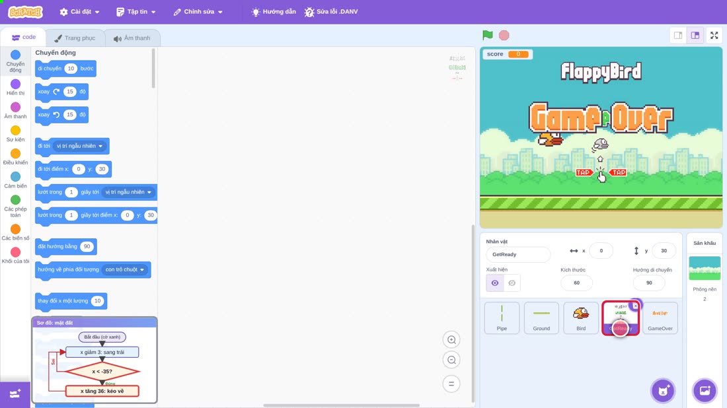The height and width of the screenshot is (408, 727).
Task: Zoom in on the code workspace
Action: [451, 339]
